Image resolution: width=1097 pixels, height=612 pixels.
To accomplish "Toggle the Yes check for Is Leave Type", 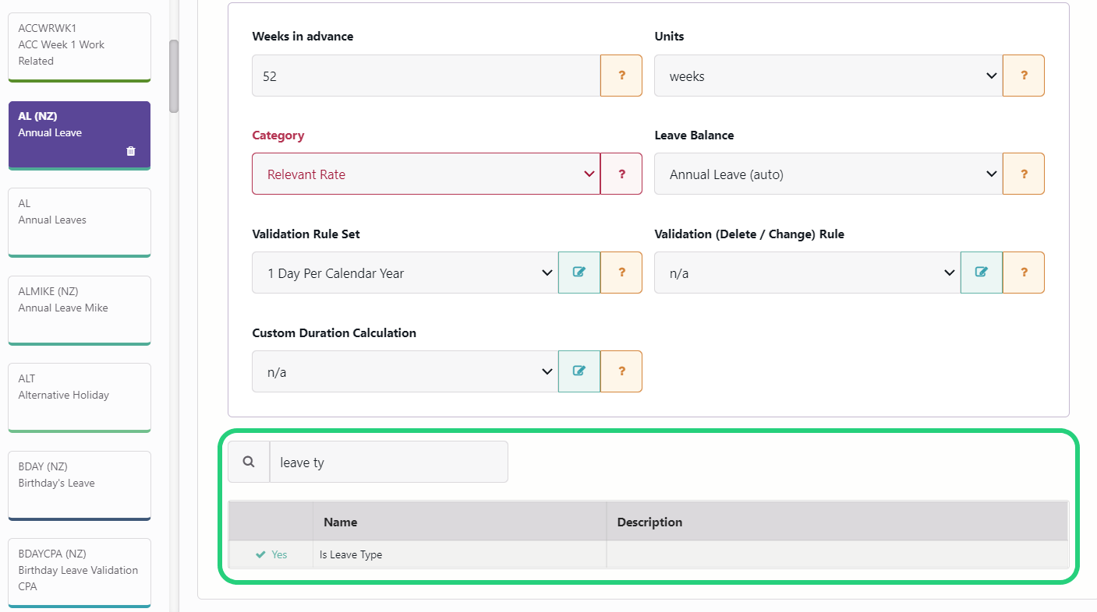I will point(271,554).
